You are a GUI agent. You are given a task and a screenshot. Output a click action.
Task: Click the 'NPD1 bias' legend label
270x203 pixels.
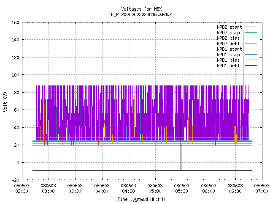point(228,60)
